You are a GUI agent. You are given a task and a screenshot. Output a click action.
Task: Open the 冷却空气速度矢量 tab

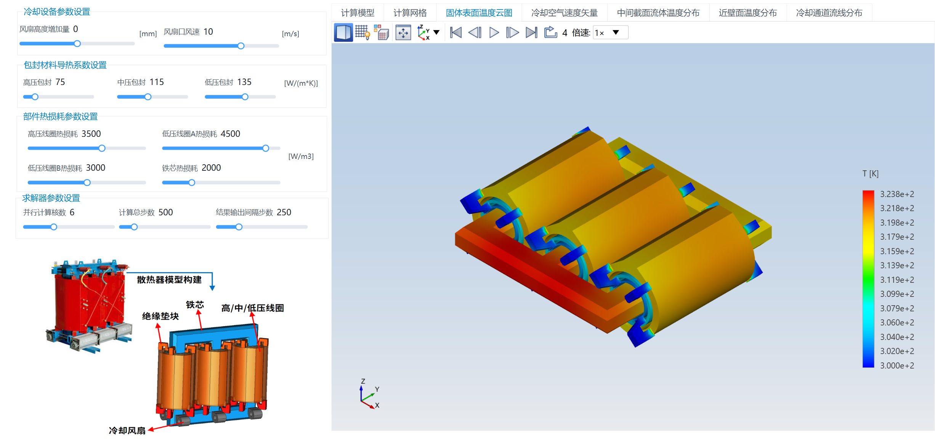[565, 13]
